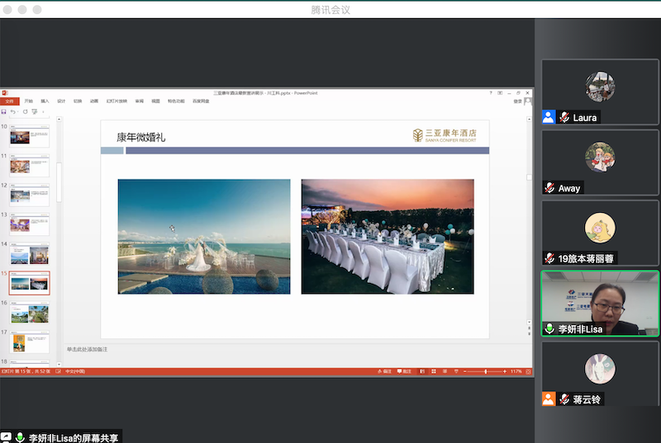
Task: Open the 文件 file menu
Action: pyautogui.click(x=9, y=101)
